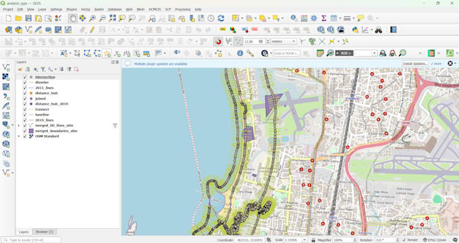Open the Layer menu
Viewport: 459px width, 243px height.
coord(42,9)
